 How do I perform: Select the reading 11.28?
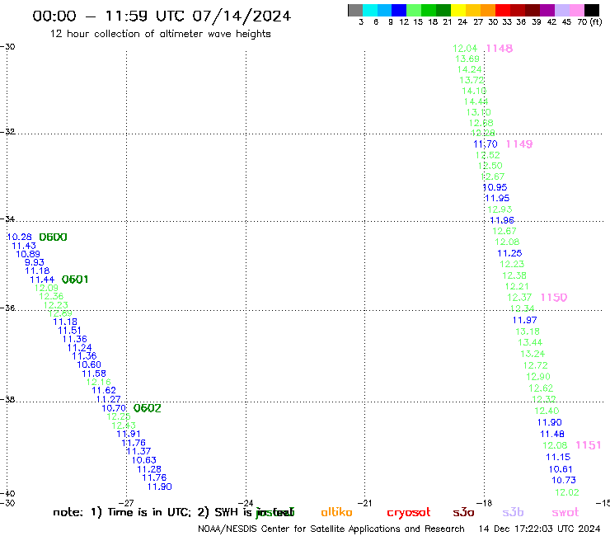point(149,469)
